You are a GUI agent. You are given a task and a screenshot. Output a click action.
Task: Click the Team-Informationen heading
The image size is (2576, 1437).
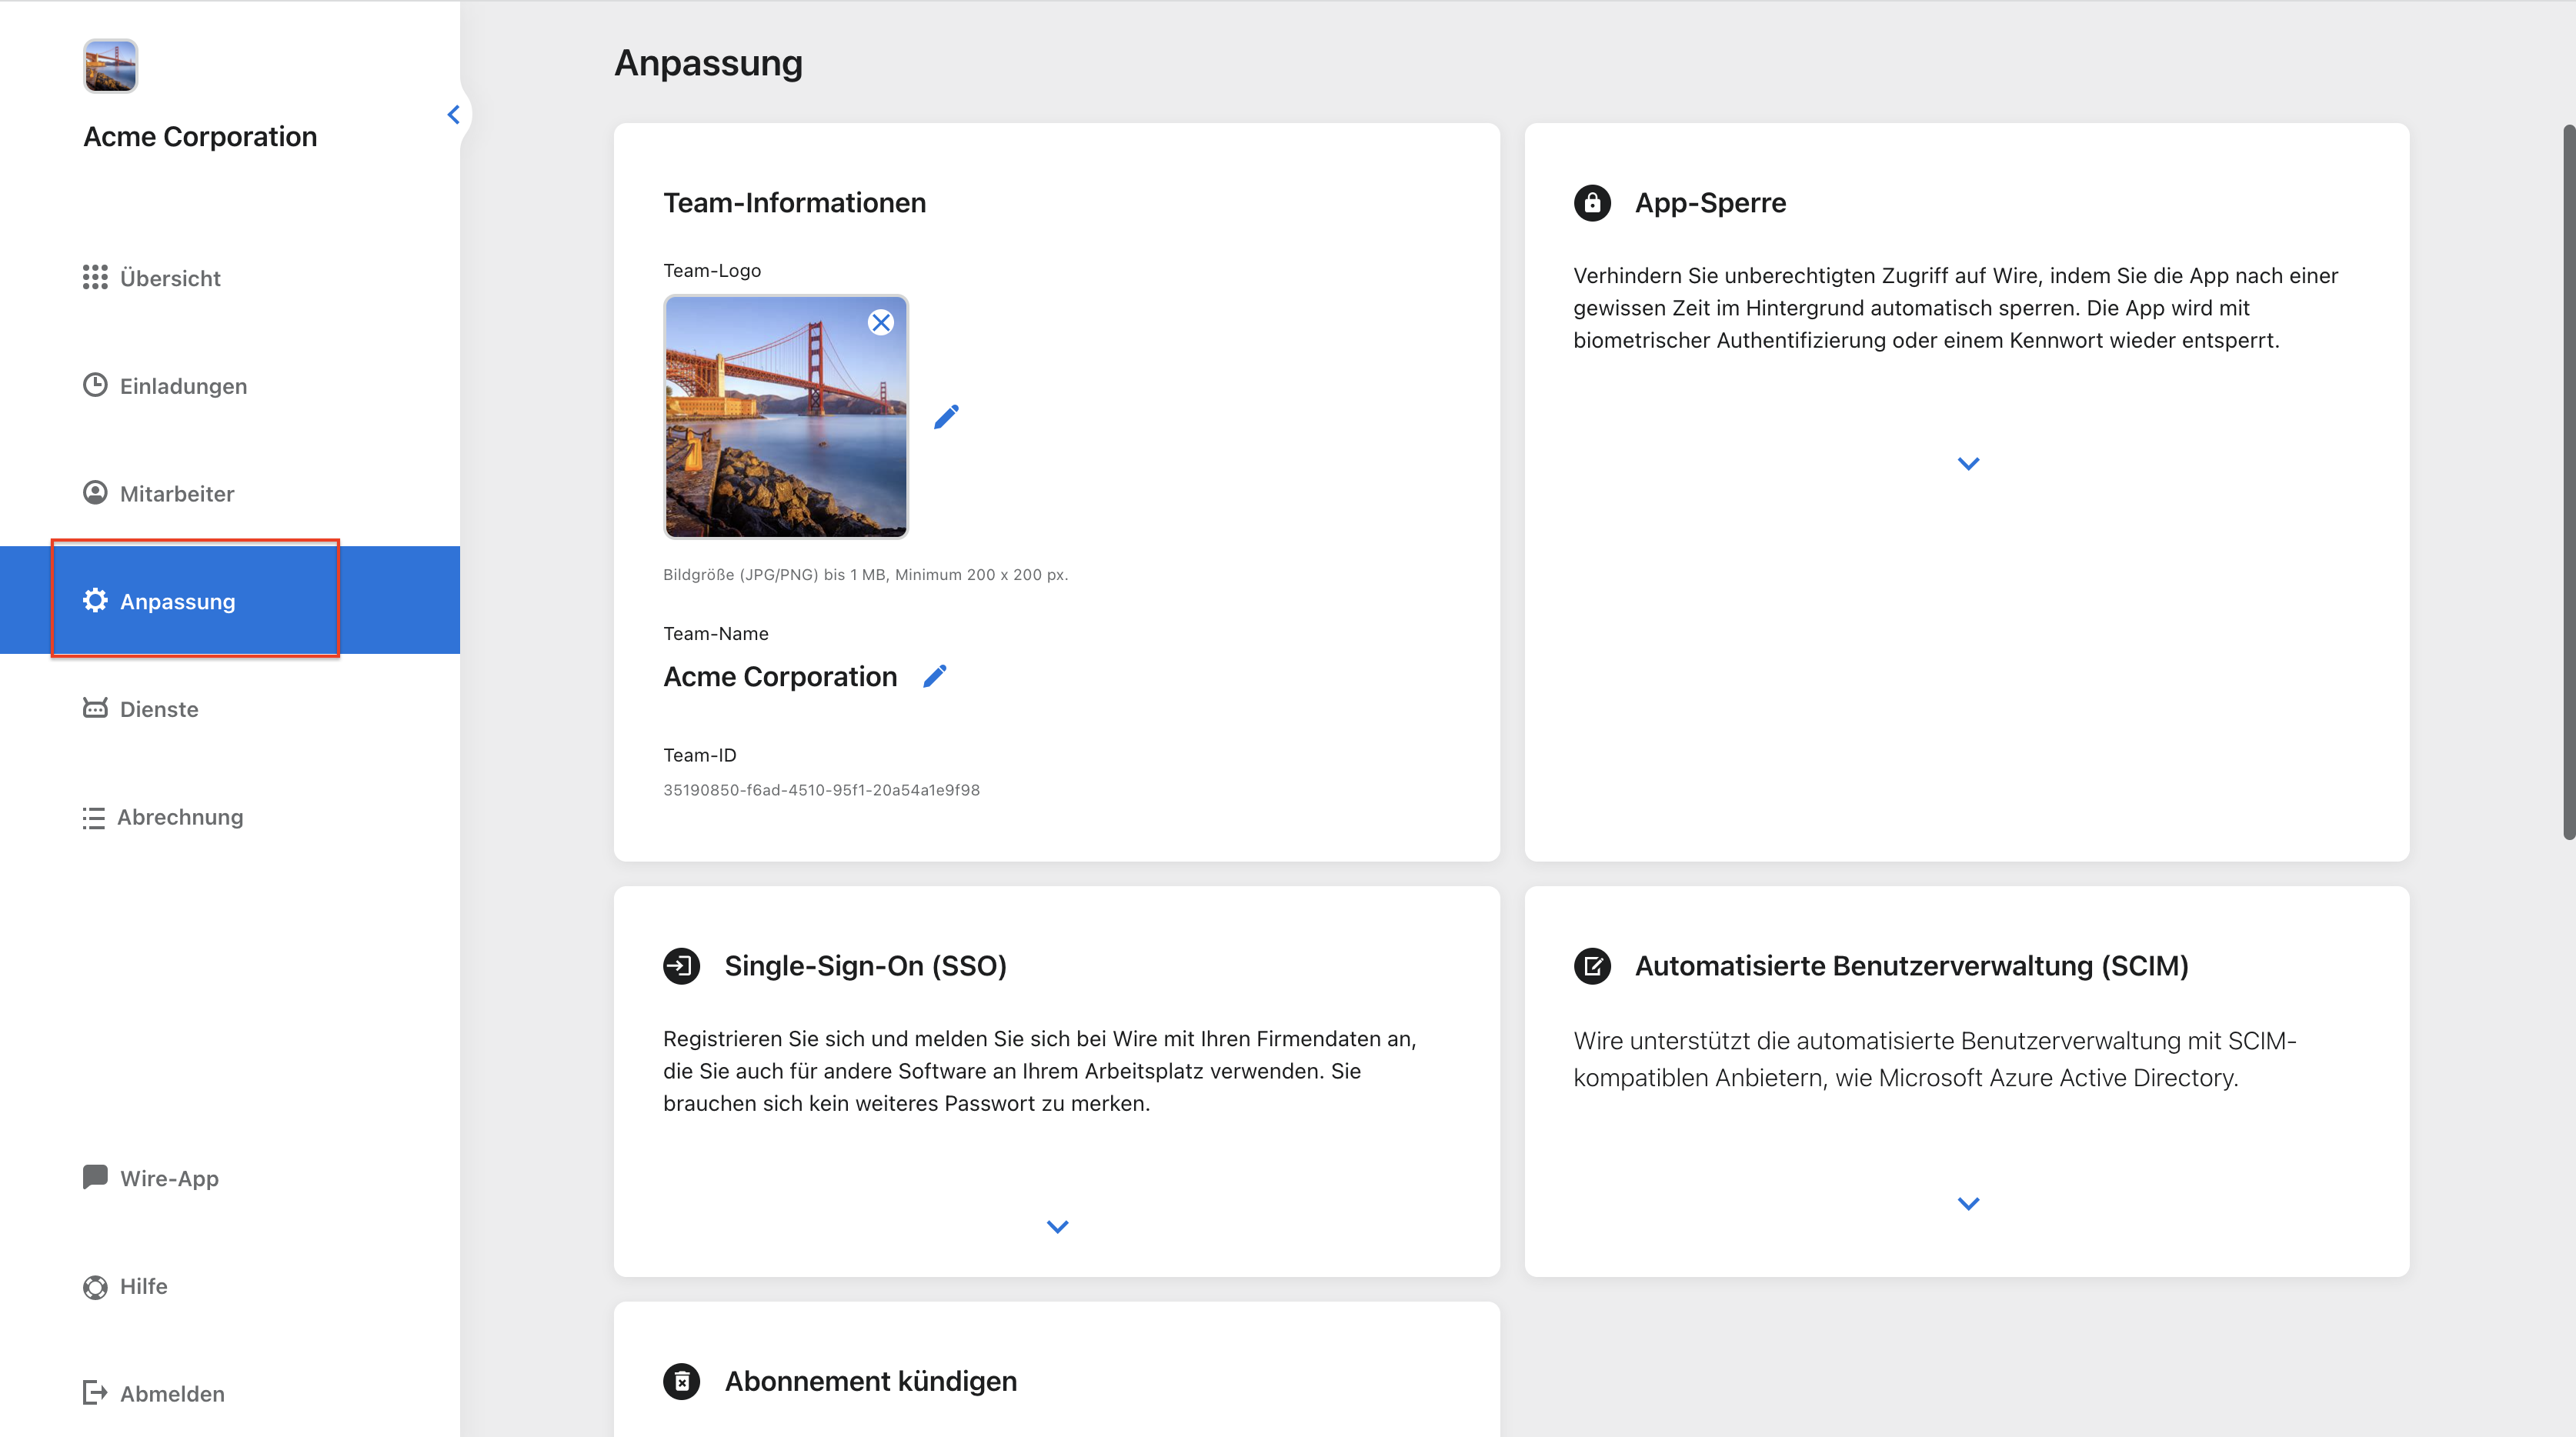[x=794, y=203]
